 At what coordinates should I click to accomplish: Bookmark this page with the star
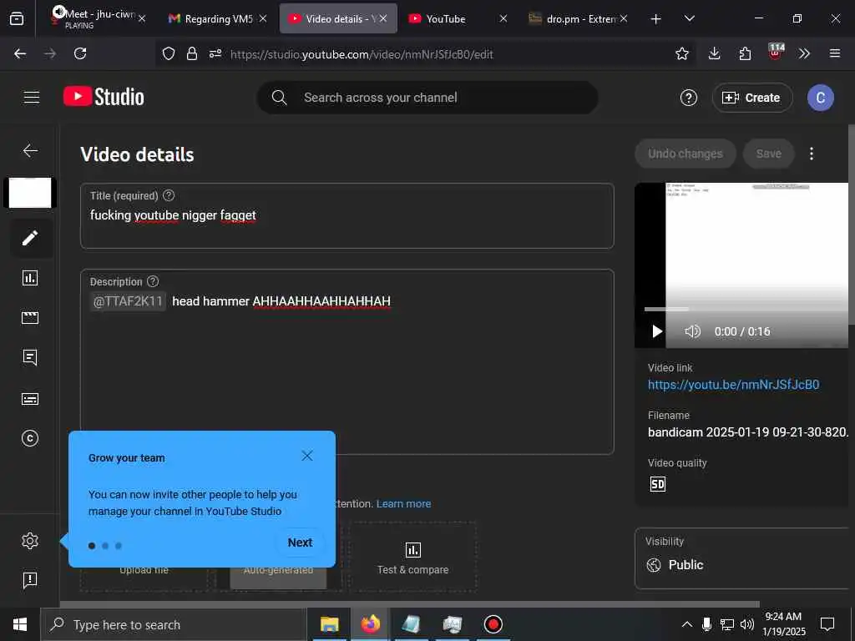click(681, 53)
